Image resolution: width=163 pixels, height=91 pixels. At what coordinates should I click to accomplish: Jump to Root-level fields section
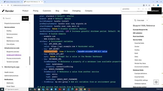138,36
